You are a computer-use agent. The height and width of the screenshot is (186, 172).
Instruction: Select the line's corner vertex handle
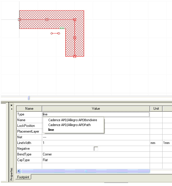click(x=75, y=19)
